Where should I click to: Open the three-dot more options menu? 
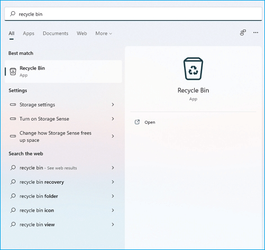[x=255, y=33]
